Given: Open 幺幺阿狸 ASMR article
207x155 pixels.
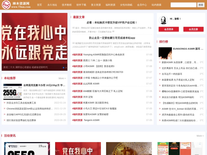Looking at the screenshot, I should tap(91, 83).
